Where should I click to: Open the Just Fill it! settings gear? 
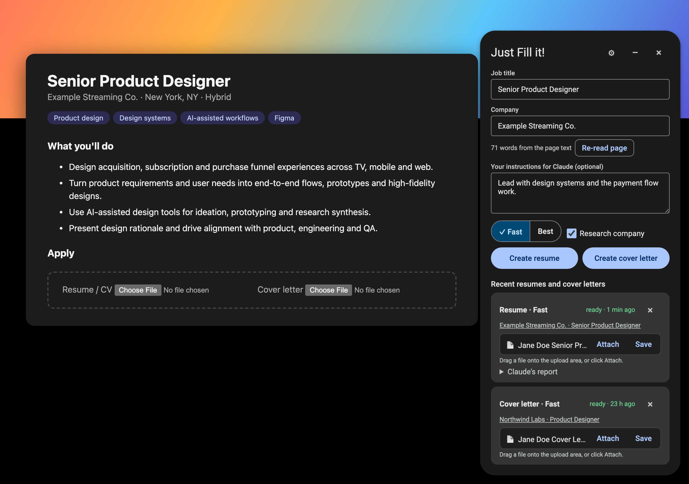[x=611, y=53]
